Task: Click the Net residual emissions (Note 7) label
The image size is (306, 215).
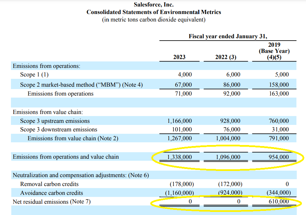Action: (52, 202)
